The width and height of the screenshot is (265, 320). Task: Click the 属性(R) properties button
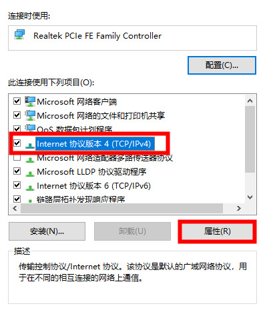(x=217, y=231)
